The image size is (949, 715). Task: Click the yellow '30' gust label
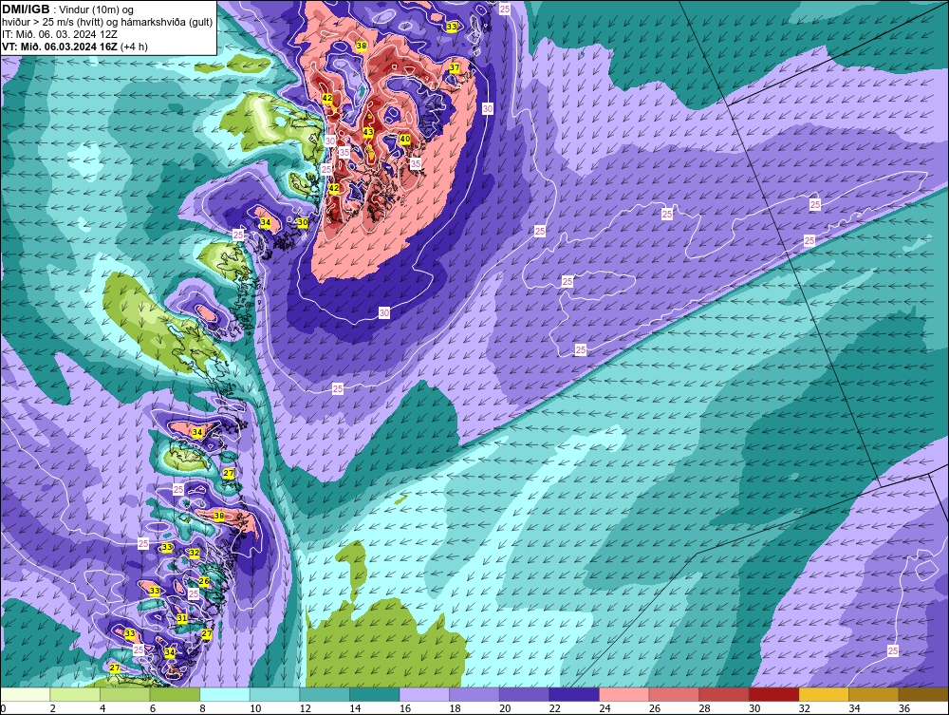(x=303, y=223)
